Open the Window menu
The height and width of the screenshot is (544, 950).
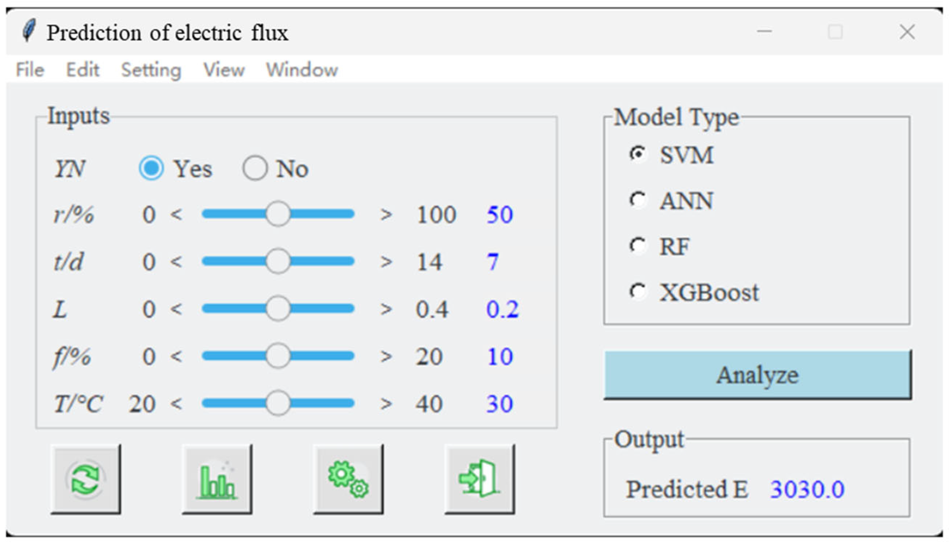[302, 70]
